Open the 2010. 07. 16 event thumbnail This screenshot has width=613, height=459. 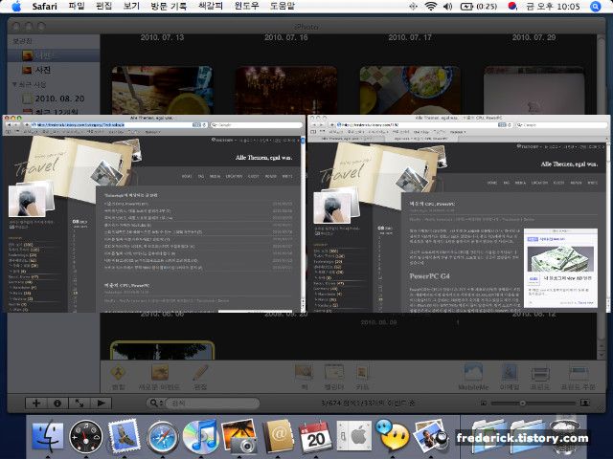(286, 90)
